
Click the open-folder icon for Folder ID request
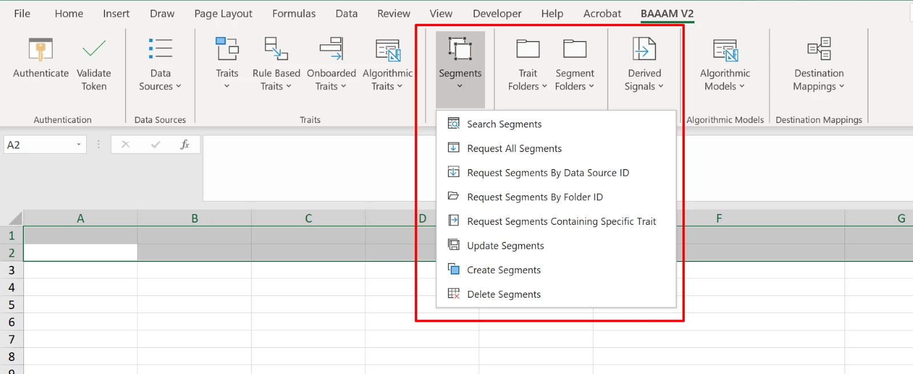tap(454, 196)
